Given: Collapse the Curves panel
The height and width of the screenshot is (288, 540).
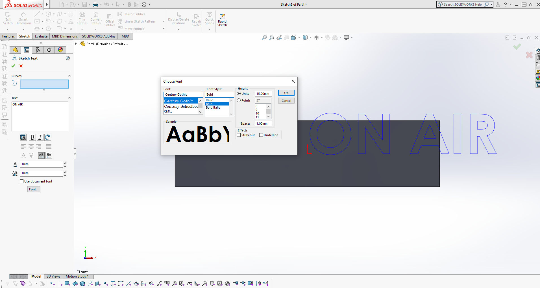Looking at the screenshot, I should click(x=69, y=76).
